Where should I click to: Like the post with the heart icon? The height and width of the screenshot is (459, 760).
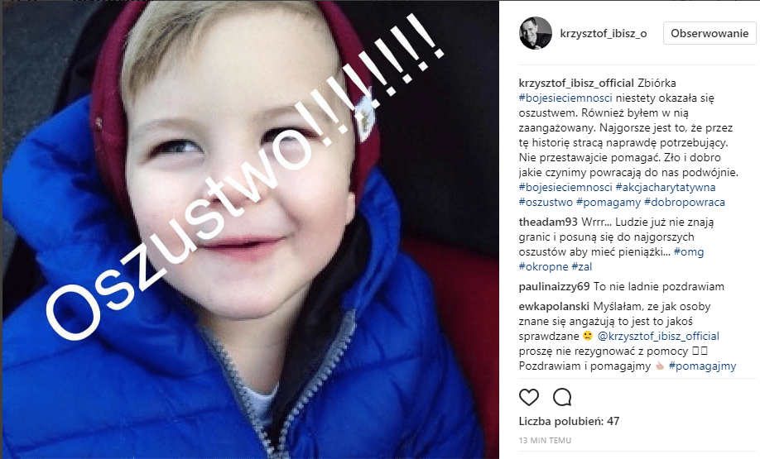529,398
